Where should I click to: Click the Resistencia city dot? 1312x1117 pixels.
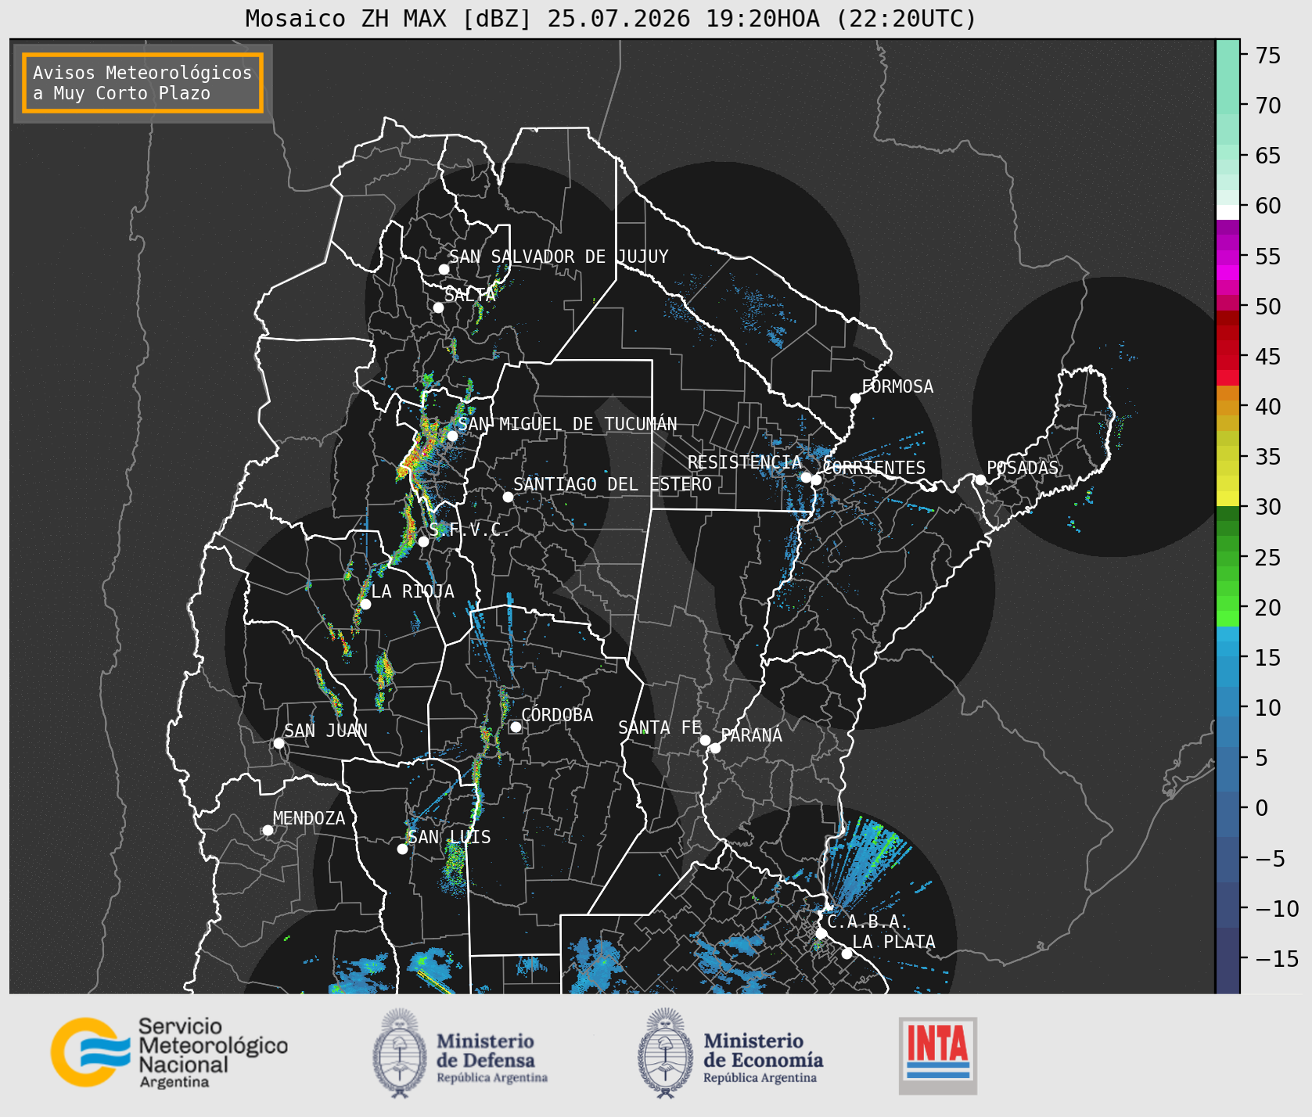coord(806,477)
